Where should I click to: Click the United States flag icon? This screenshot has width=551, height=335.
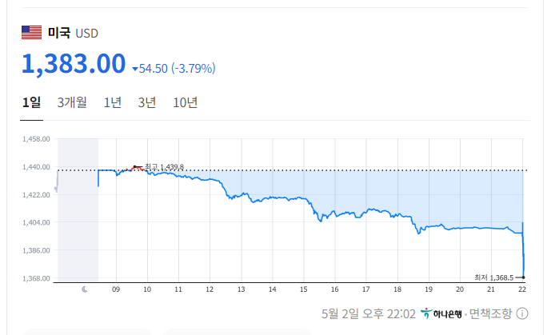point(31,33)
